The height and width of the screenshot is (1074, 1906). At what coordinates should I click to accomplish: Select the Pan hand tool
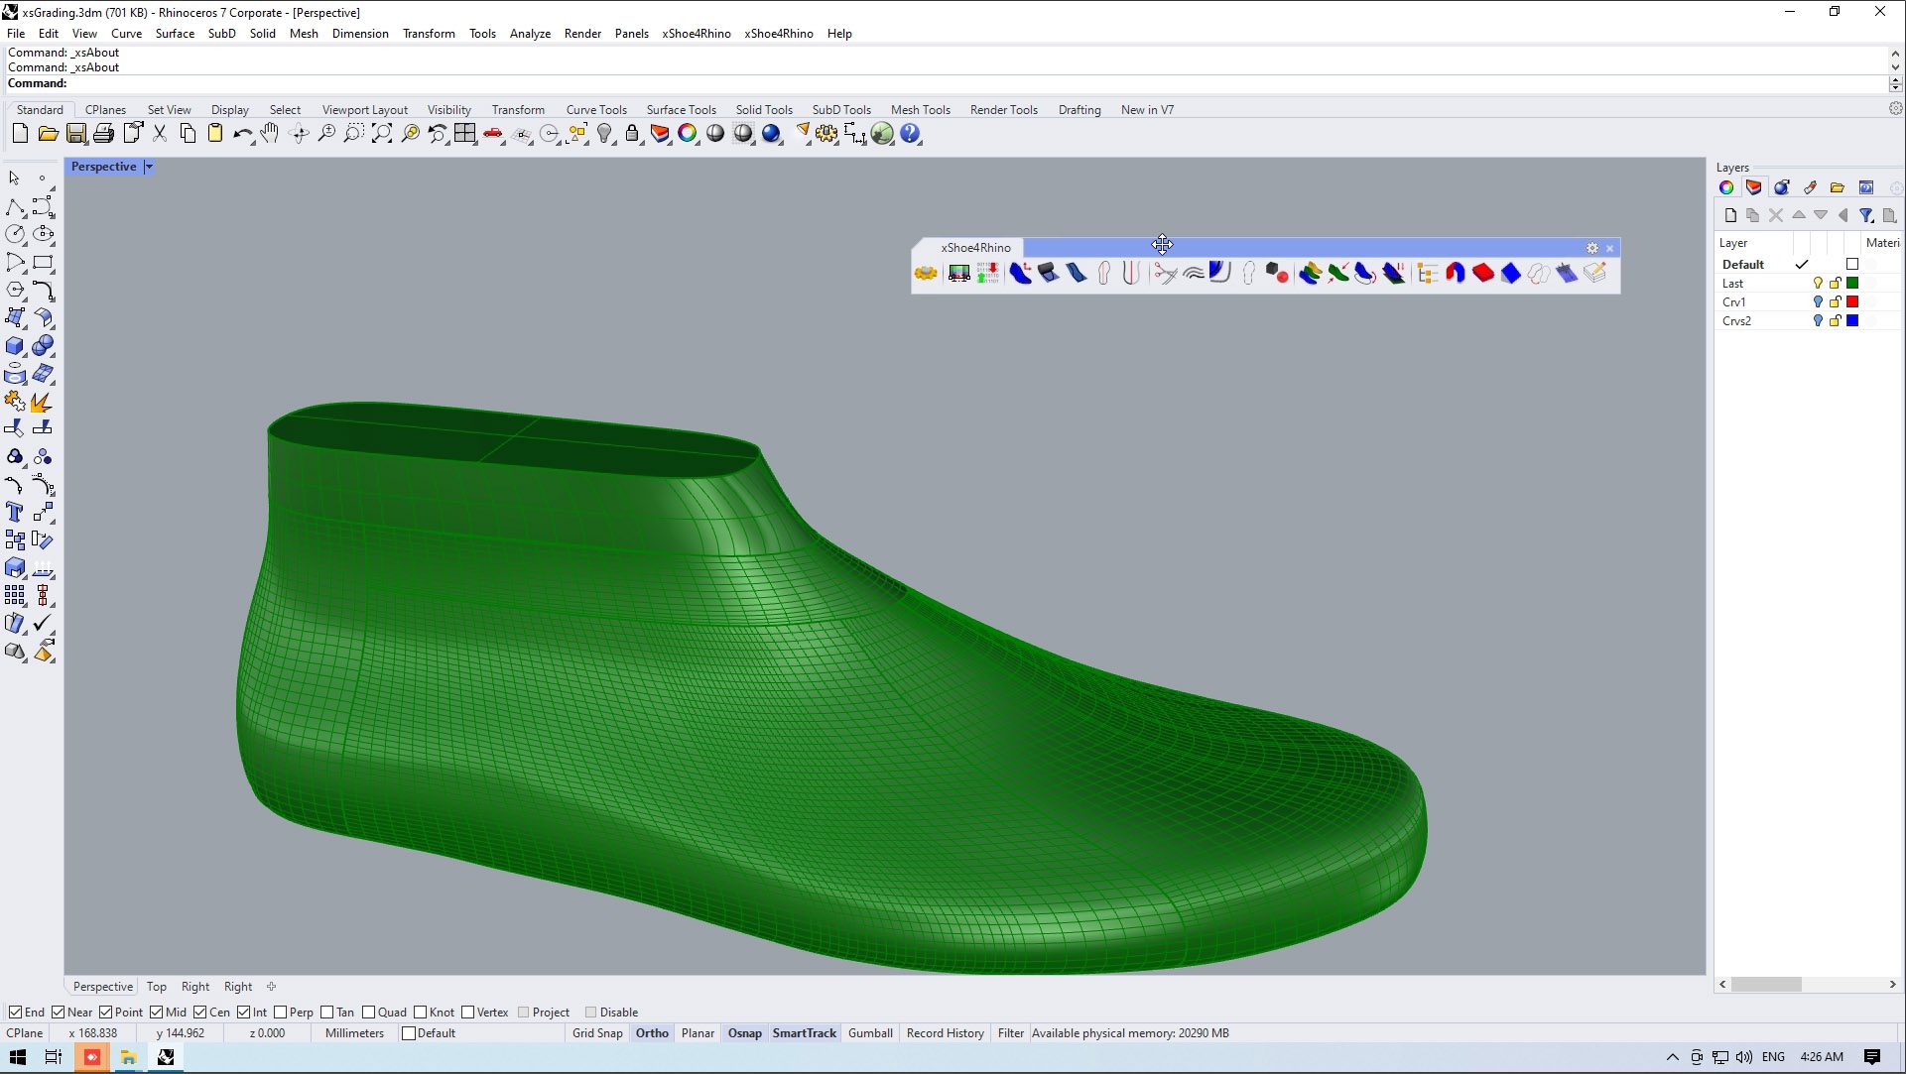pyautogui.click(x=270, y=134)
